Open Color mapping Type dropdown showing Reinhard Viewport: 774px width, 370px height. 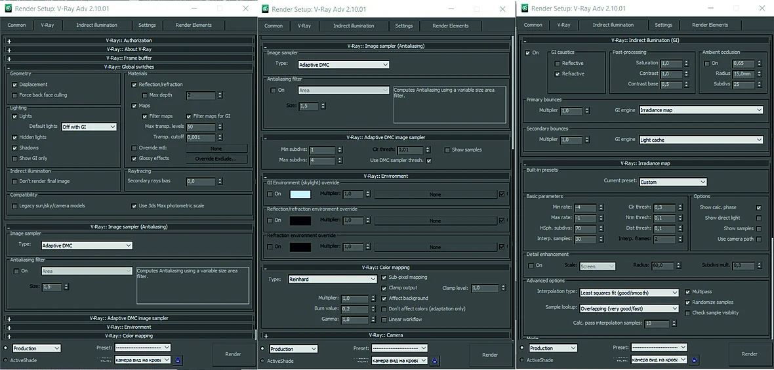coord(333,279)
